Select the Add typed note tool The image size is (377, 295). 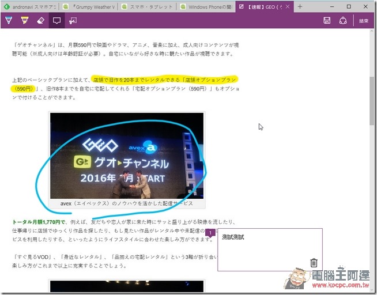(x=56, y=21)
